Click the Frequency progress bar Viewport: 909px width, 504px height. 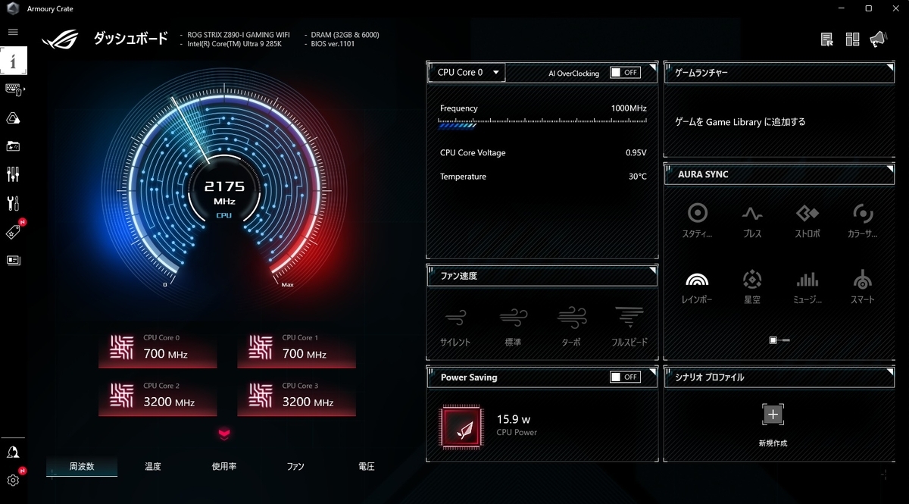pos(542,124)
